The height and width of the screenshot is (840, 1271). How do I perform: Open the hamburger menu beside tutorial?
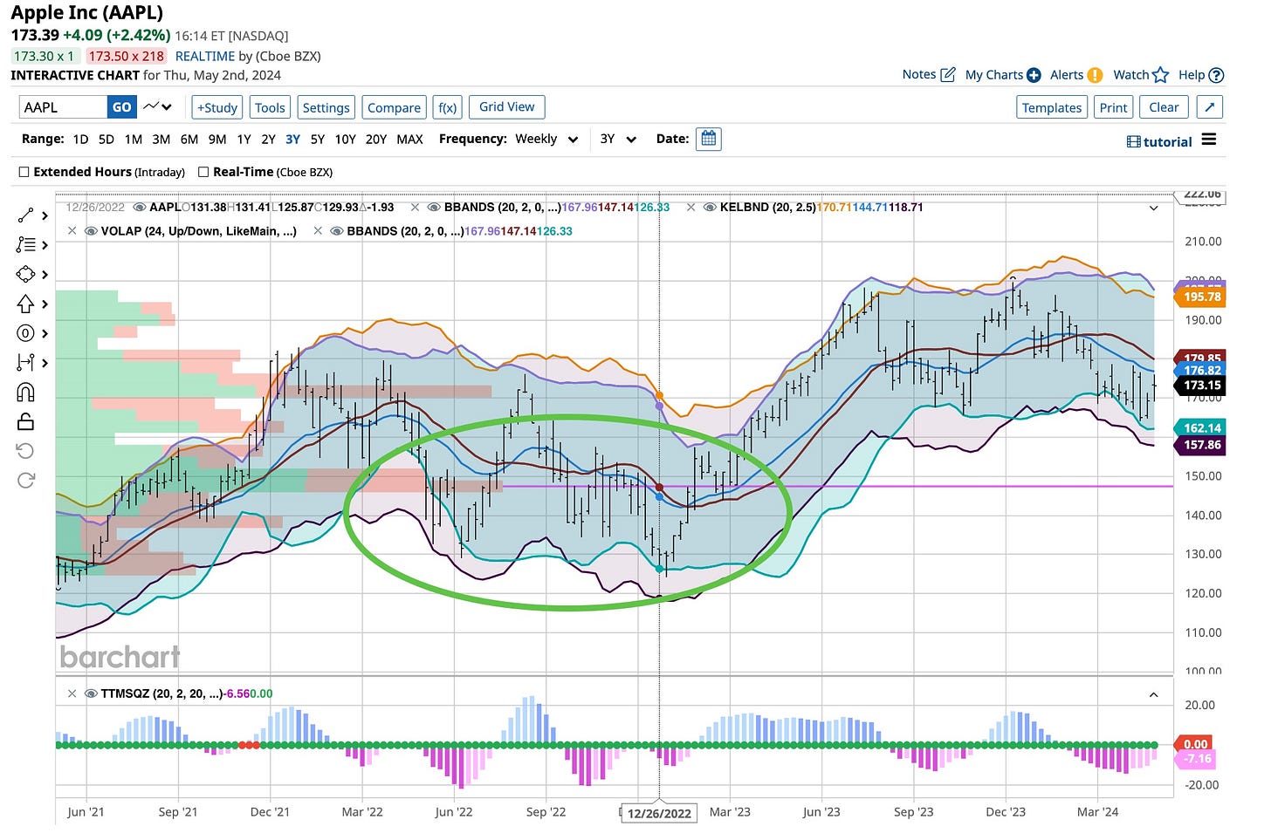[x=1209, y=140]
